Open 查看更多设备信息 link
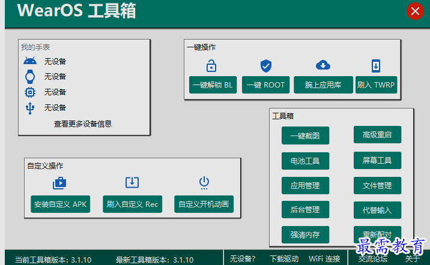 pyautogui.click(x=83, y=124)
